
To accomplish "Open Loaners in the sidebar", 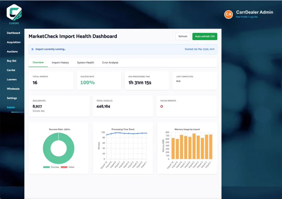I will click(x=12, y=79).
